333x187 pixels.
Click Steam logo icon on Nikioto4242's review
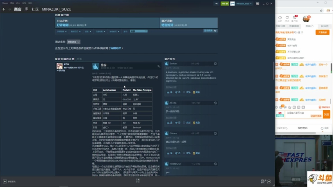[215, 164]
